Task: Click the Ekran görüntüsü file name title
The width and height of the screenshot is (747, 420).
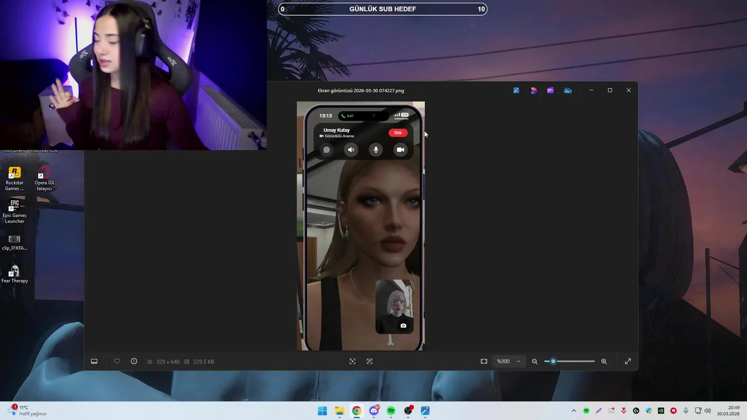Action: coord(361,90)
